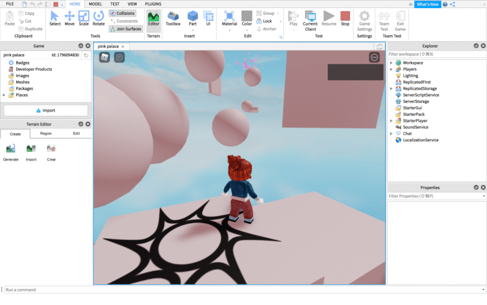The height and width of the screenshot is (305, 487).
Task: Toggle Anchor for selection
Action: (266, 29)
